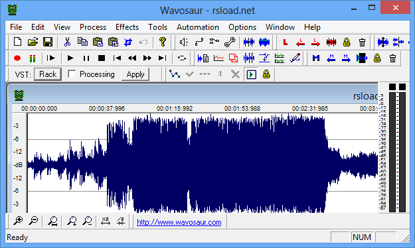
Task: Open the Process menu
Action: (93, 27)
